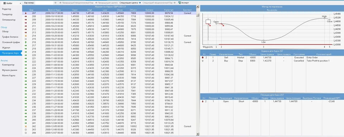This screenshot has width=344, height=137.
Task: Click capital value 10099,81
Action: click(169, 33)
